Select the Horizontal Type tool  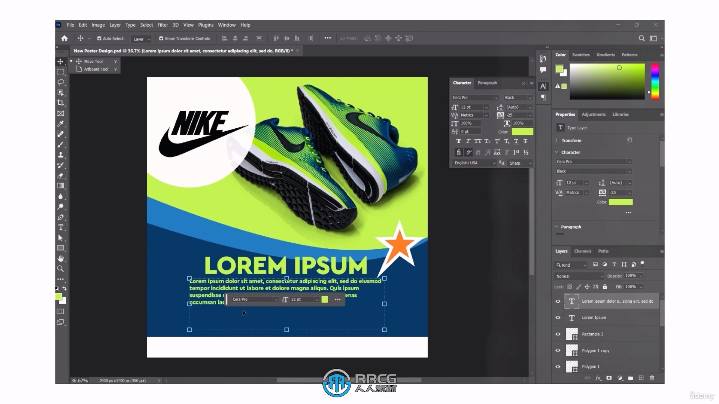coord(61,227)
